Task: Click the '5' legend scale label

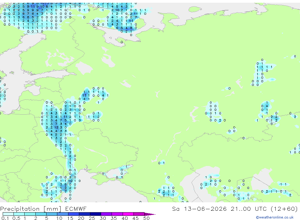Action: point(46,218)
